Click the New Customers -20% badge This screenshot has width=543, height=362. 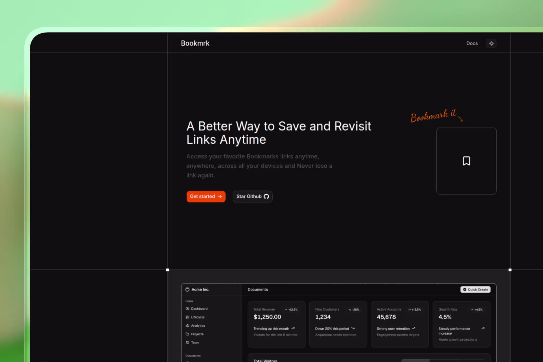tap(354, 310)
